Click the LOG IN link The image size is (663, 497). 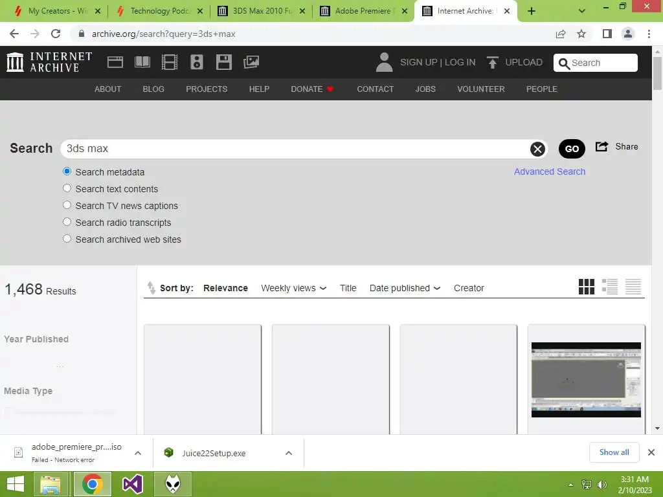460,62
